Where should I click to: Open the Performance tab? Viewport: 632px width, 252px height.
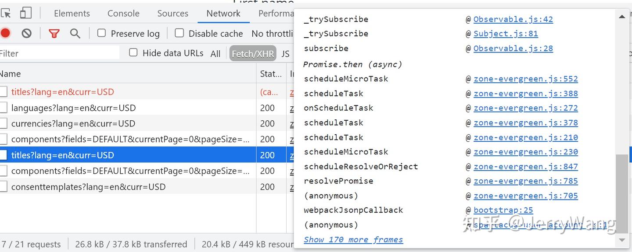tap(276, 14)
